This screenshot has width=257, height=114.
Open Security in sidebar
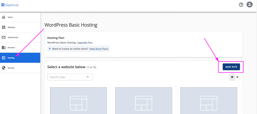20,68
